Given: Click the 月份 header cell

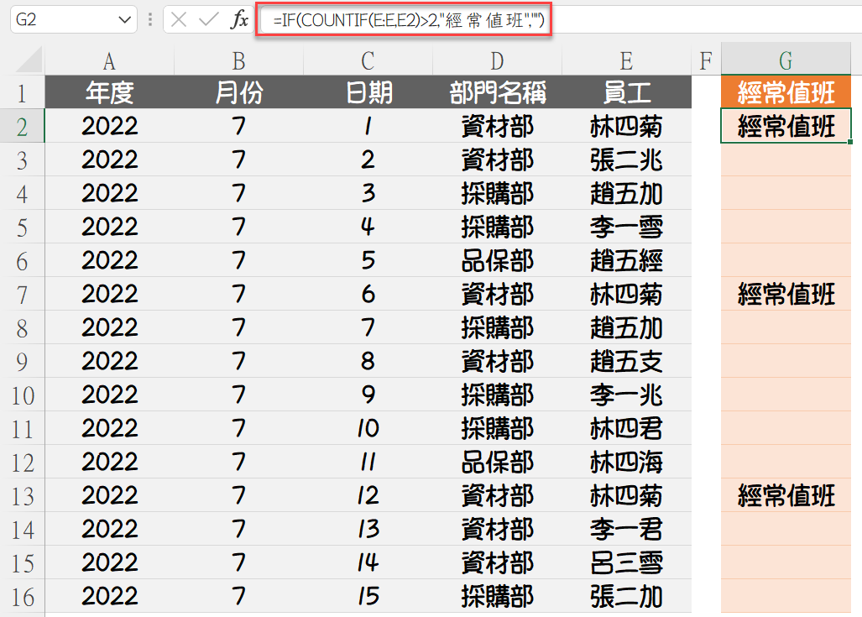Looking at the screenshot, I should tap(238, 92).
